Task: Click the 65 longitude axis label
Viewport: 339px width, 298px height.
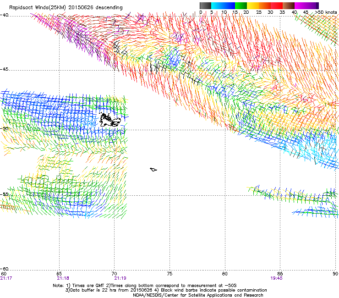Action: pos(59,274)
